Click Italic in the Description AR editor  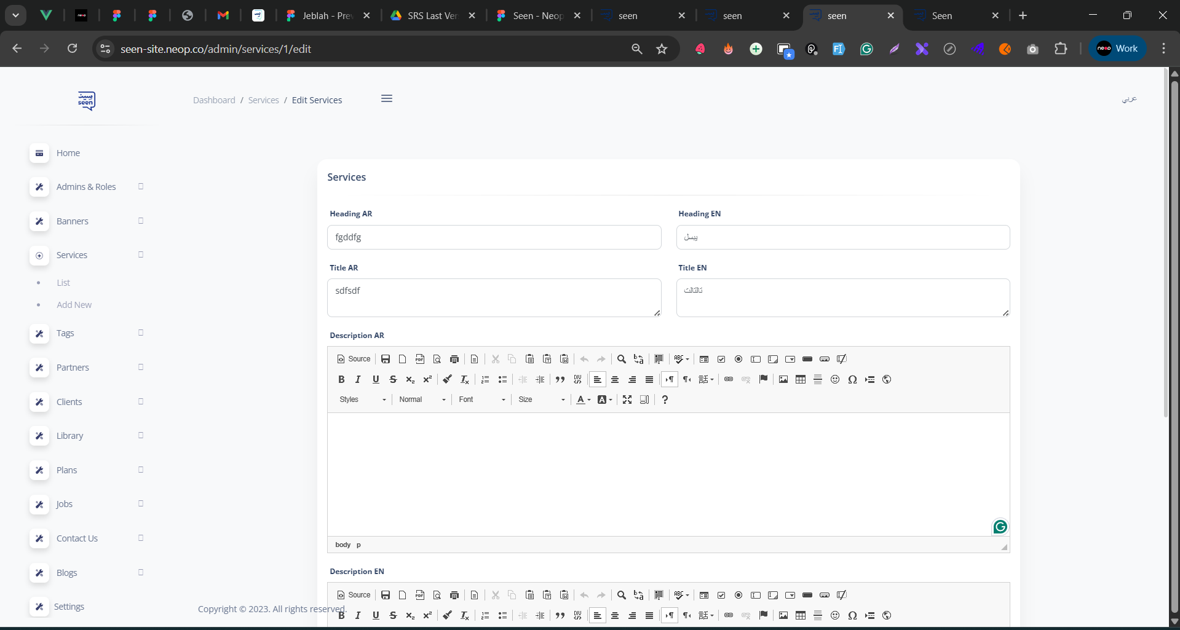pos(358,379)
